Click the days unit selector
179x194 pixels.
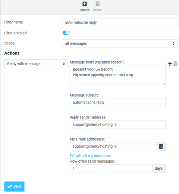coord(158,169)
